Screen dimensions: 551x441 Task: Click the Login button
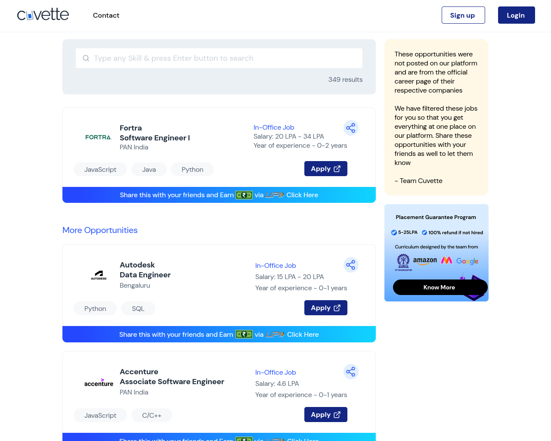[516, 15]
